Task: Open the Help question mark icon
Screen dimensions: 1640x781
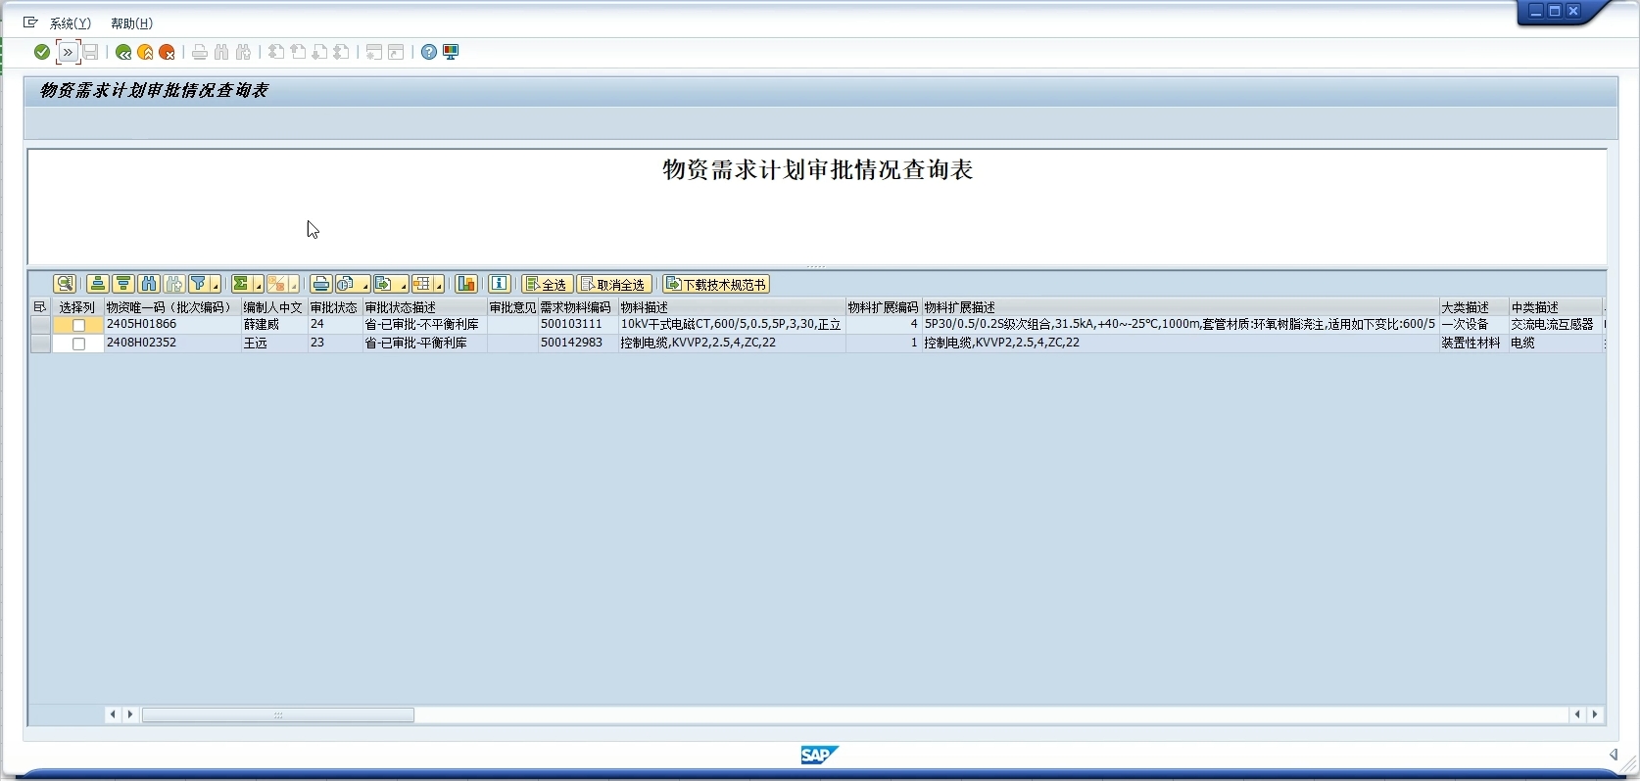Action: click(x=429, y=52)
